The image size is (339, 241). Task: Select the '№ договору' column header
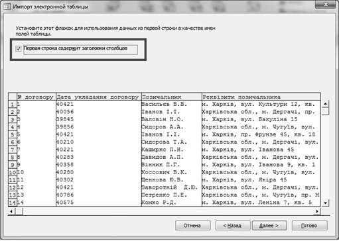(36, 97)
